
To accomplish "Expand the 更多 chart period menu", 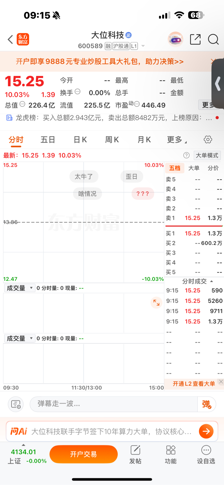I will (x=177, y=140).
